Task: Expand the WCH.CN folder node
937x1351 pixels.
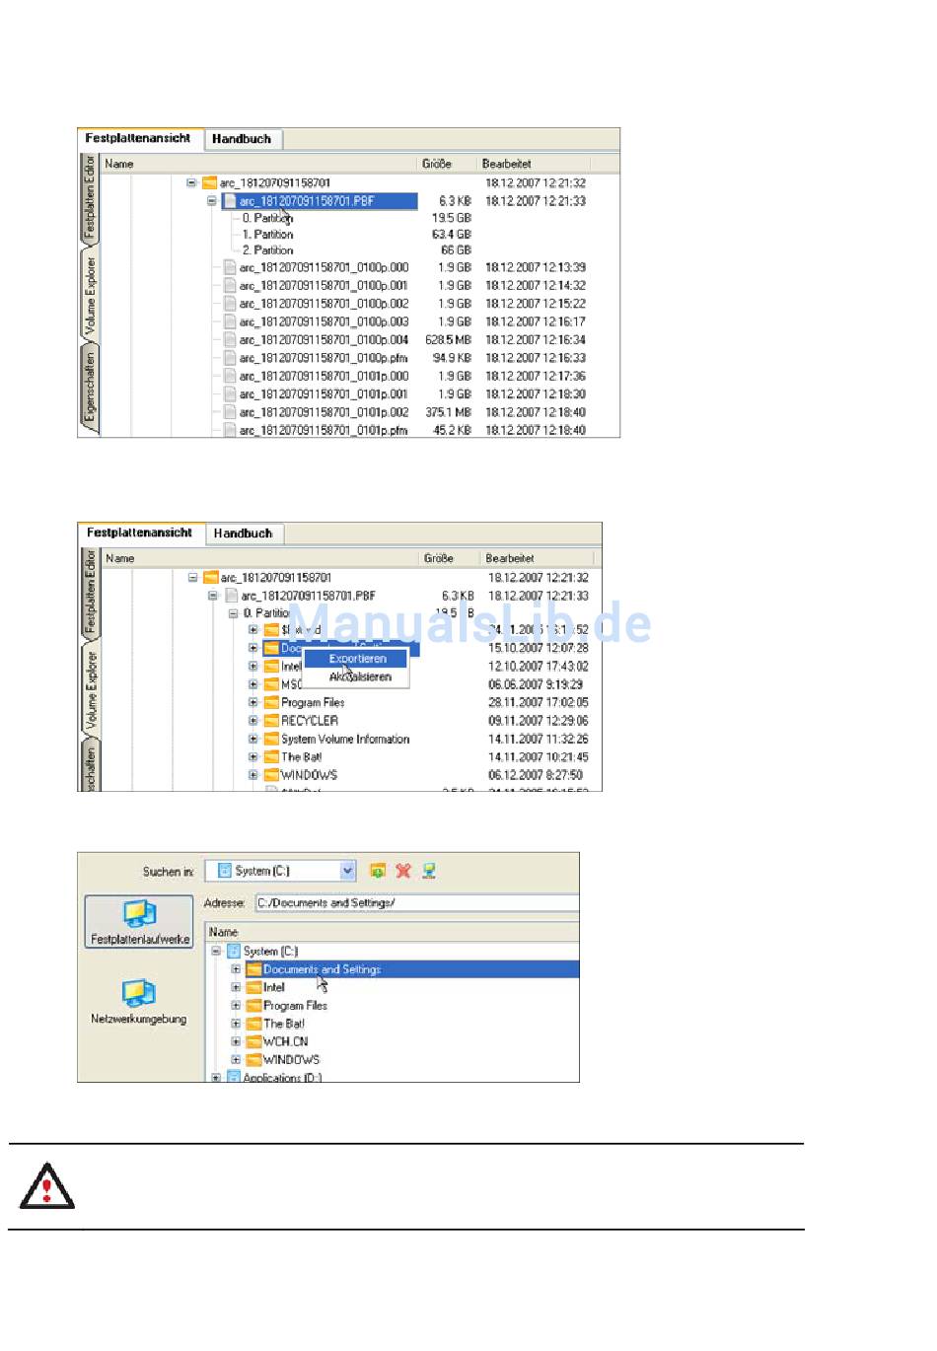Action: pyautogui.click(x=236, y=1041)
